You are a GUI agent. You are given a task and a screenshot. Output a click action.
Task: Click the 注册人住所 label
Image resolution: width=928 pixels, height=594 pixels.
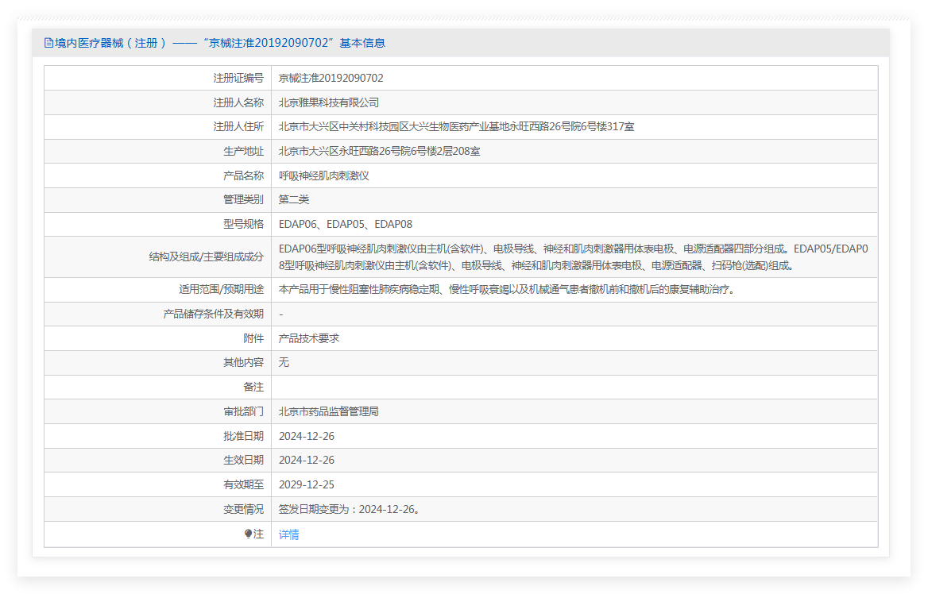tap(238, 126)
